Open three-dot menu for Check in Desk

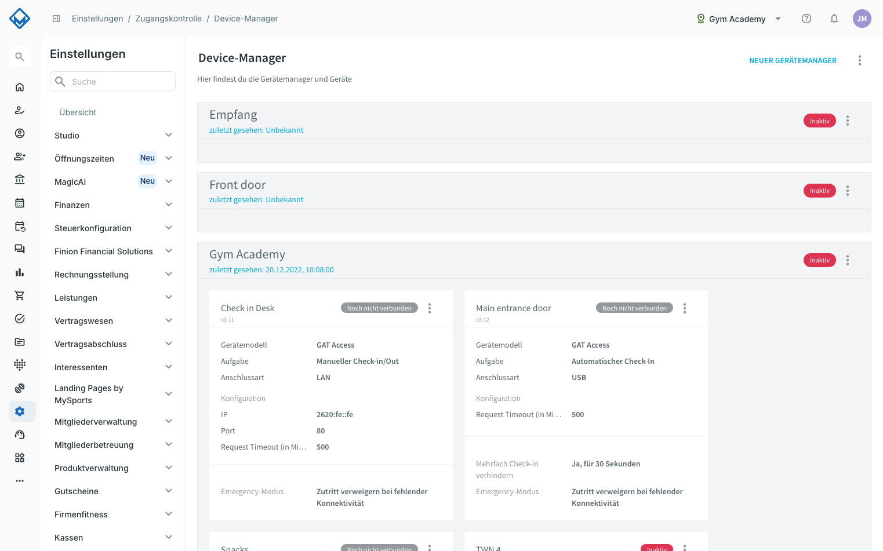[430, 308]
